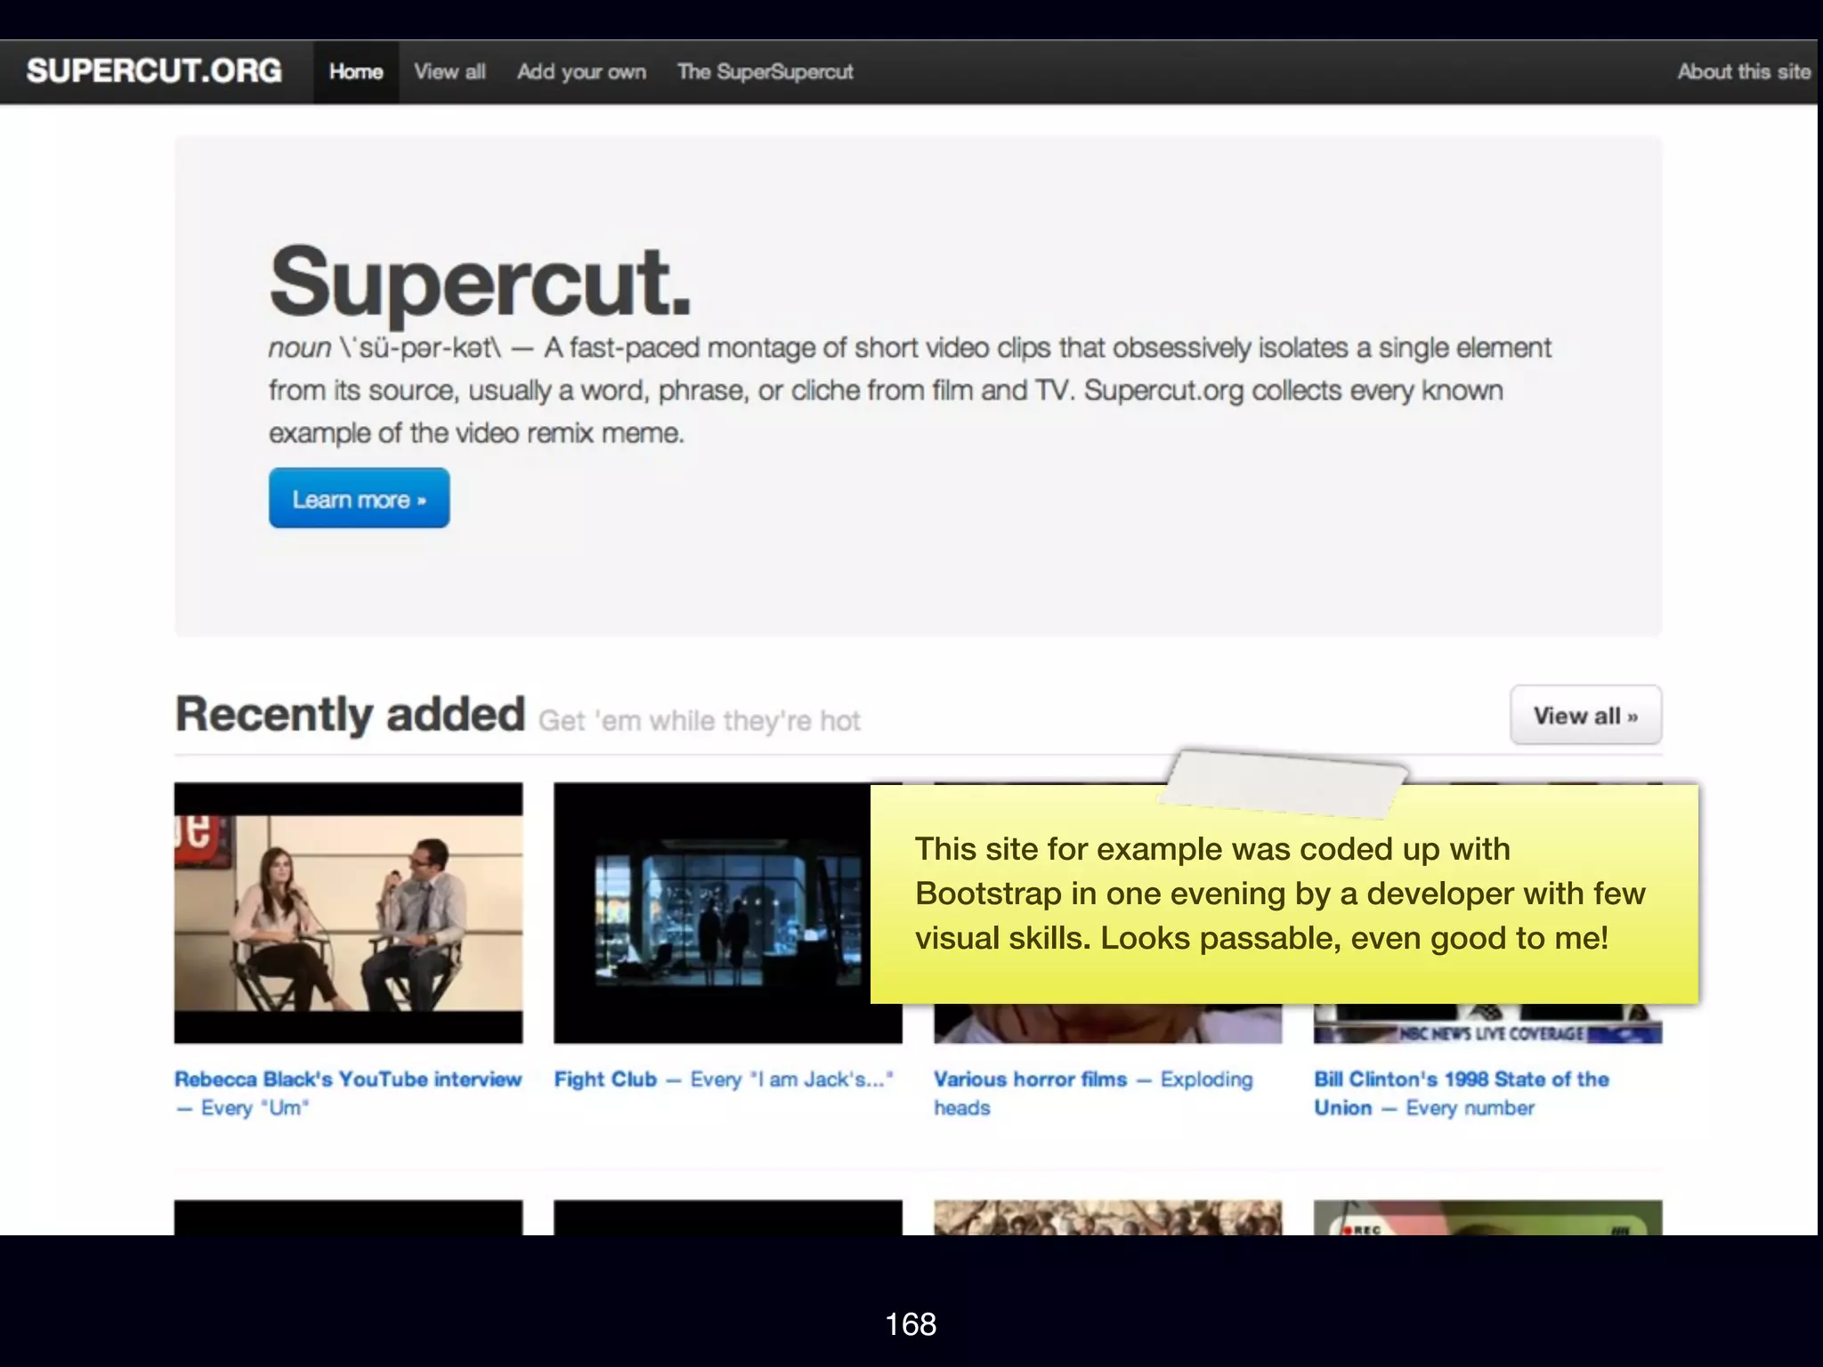Viewport: 1823px width, 1367px height.
Task: Open Bill Clinton's 1998 State of Union link
Action: pyautogui.click(x=1461, y=1080)
